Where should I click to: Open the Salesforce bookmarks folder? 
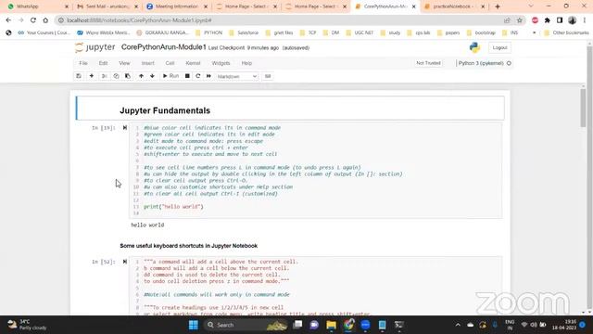(244, 33)
